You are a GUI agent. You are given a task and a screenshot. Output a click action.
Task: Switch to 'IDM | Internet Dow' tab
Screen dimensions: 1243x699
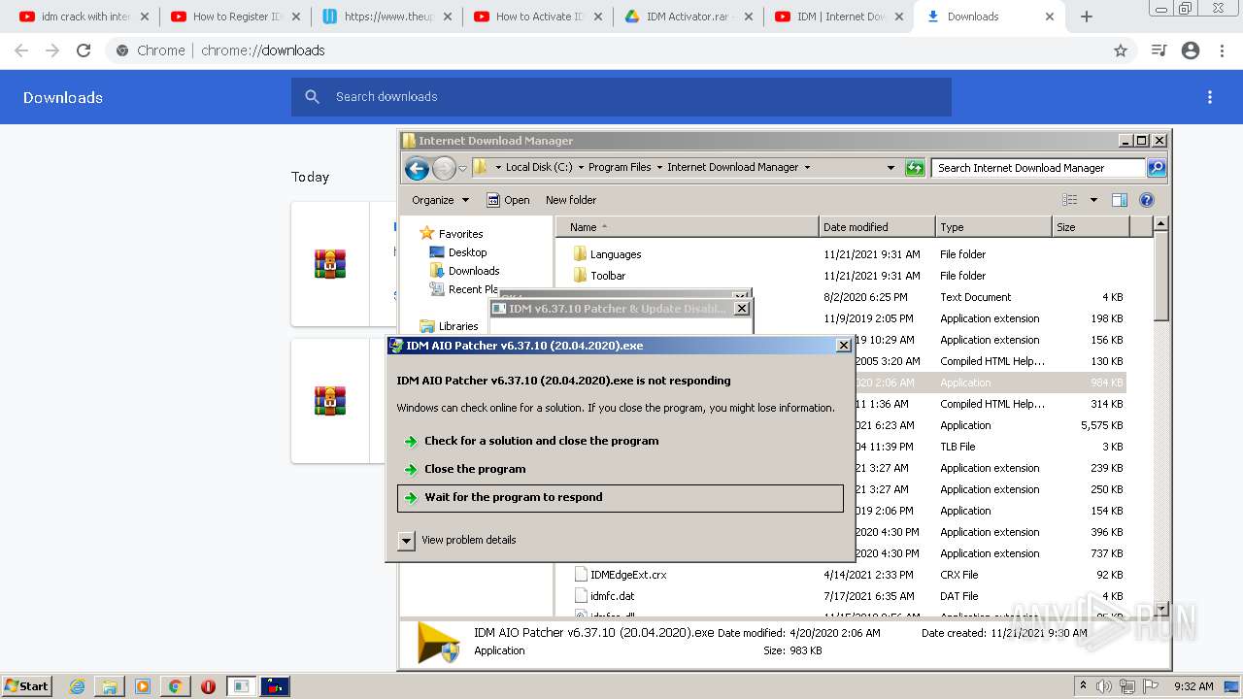(x=841, y=17)
